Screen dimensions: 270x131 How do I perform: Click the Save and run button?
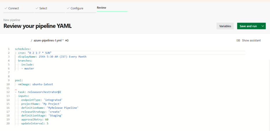click(x=248, y=26)
